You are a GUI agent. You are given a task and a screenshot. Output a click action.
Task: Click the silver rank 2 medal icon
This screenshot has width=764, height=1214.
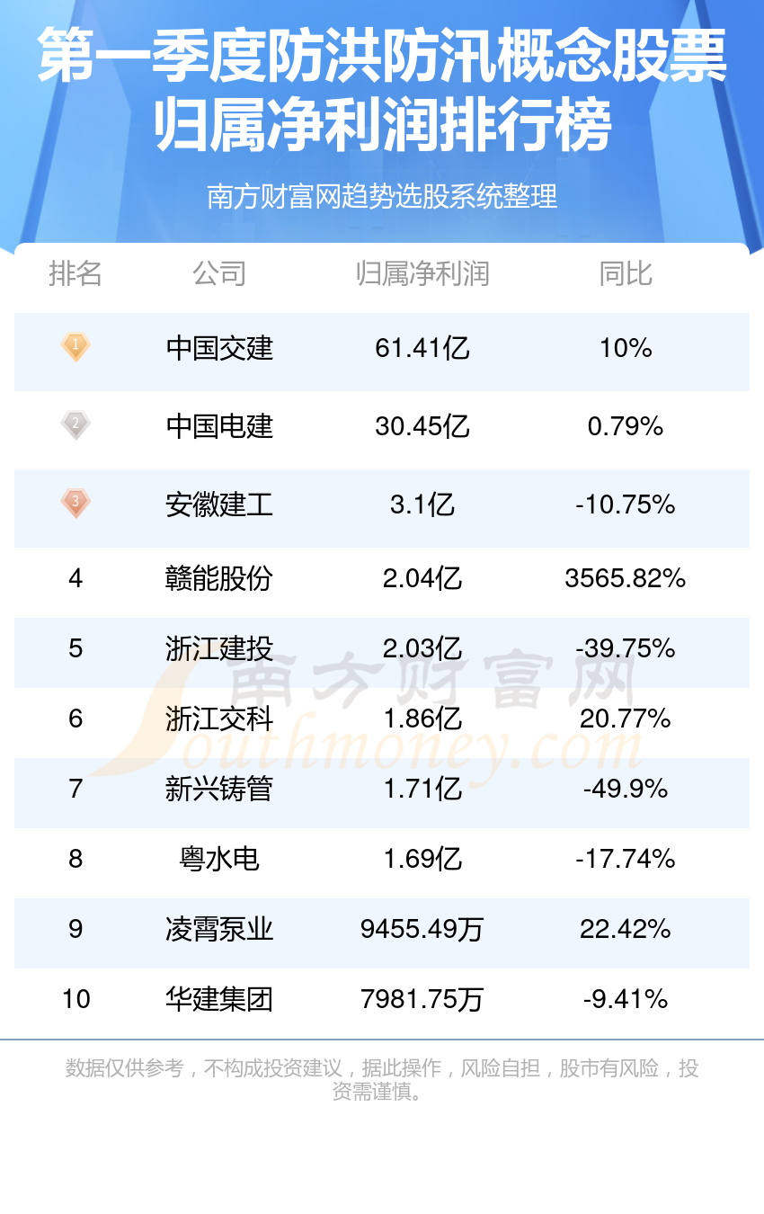click(76, 424)
